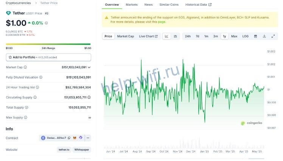Open the Overview tab
The width and height of the screenshot is (283, 161).
pyautogui.click(x=112, y=5)
